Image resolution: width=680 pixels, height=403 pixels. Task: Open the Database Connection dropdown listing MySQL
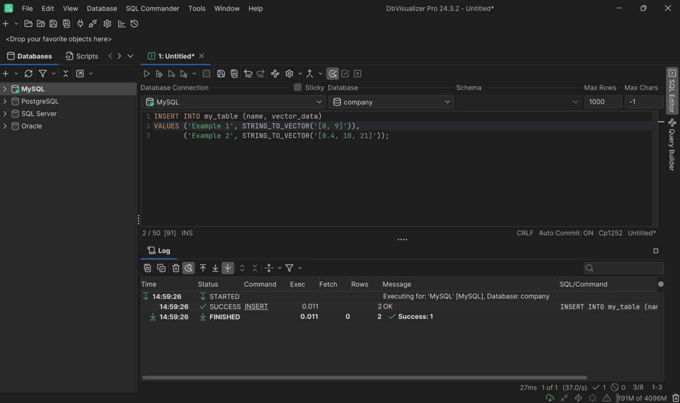coord(233,101)
